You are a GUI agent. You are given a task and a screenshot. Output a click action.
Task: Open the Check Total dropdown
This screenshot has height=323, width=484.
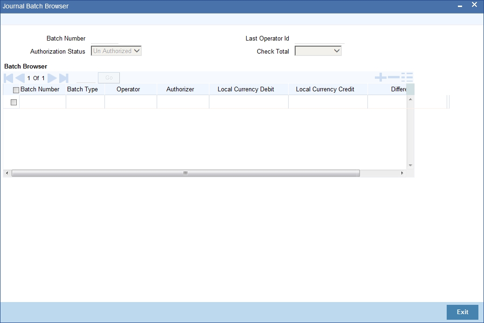click(318, 51)
